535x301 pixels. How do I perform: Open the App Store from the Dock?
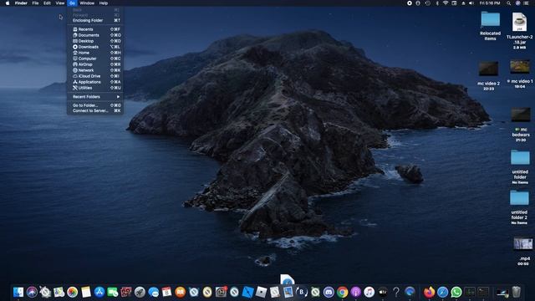(99, 292)
